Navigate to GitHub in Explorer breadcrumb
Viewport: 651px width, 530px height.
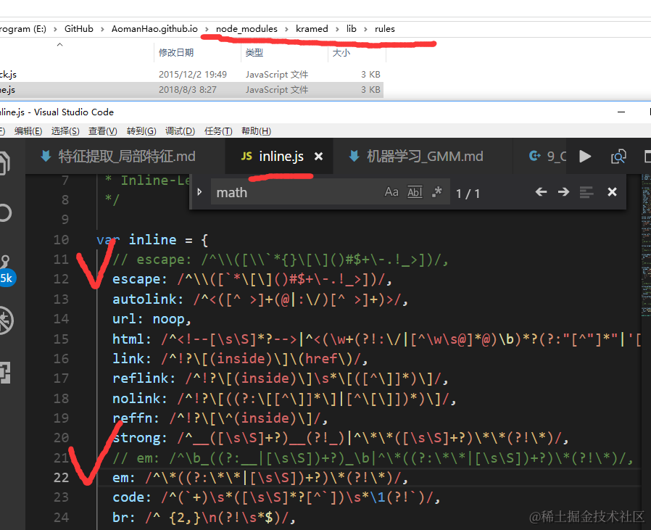tap(78, 29)
